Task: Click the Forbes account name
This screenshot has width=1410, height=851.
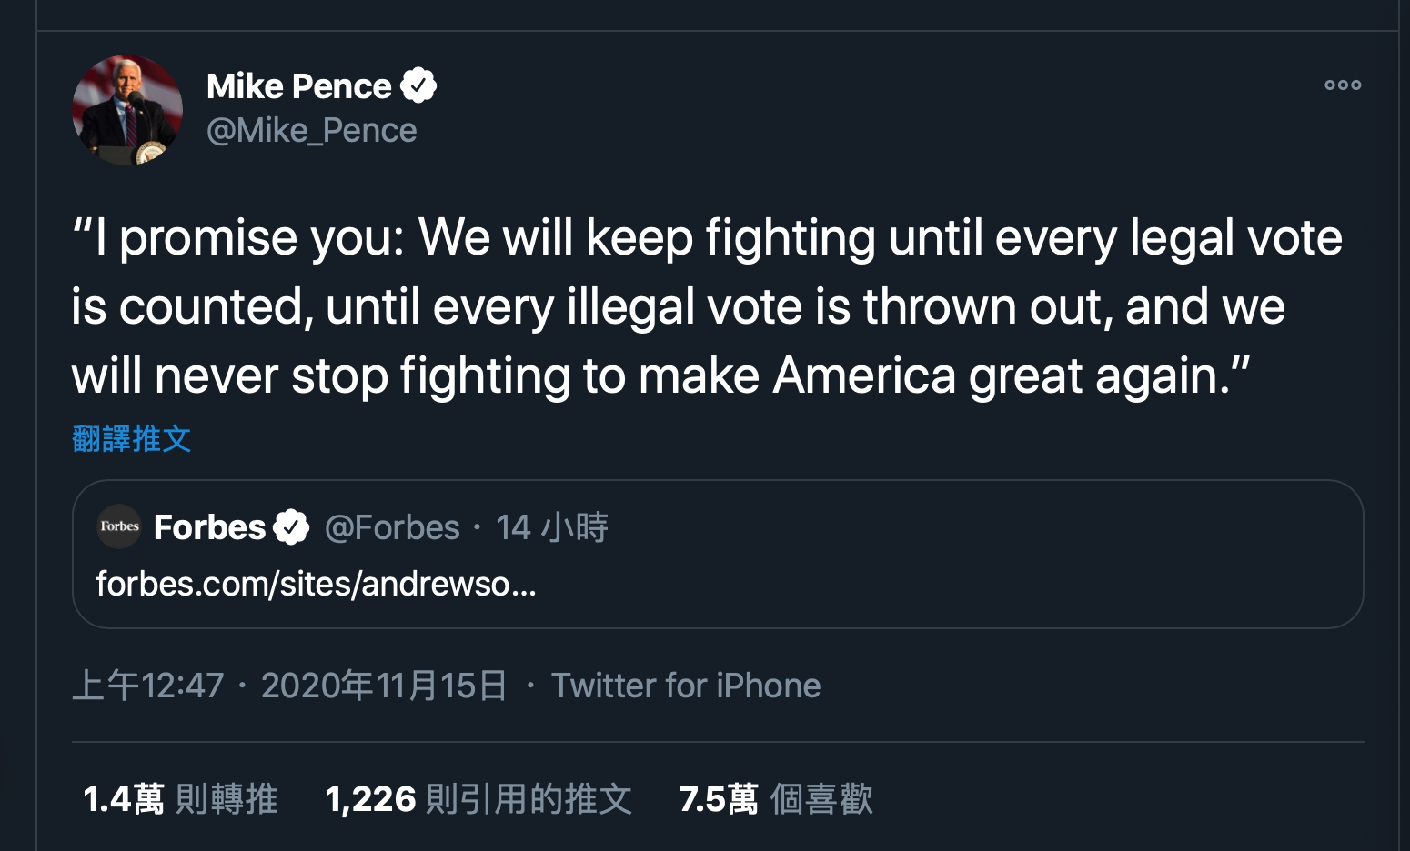Action: [x=209, y=527]
